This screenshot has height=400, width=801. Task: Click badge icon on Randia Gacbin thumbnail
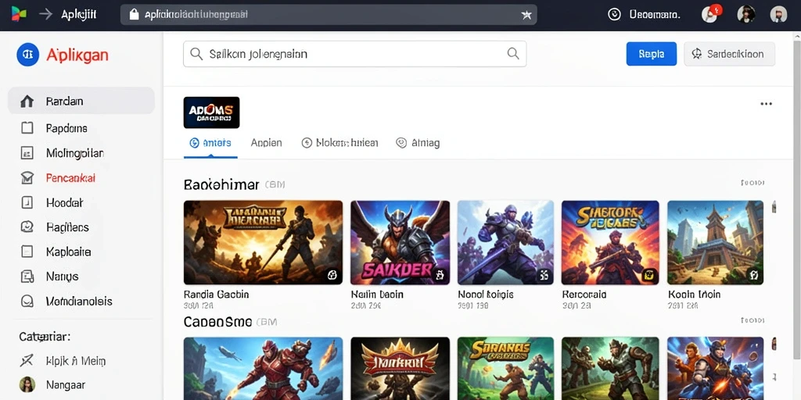[x=332, y=276]
